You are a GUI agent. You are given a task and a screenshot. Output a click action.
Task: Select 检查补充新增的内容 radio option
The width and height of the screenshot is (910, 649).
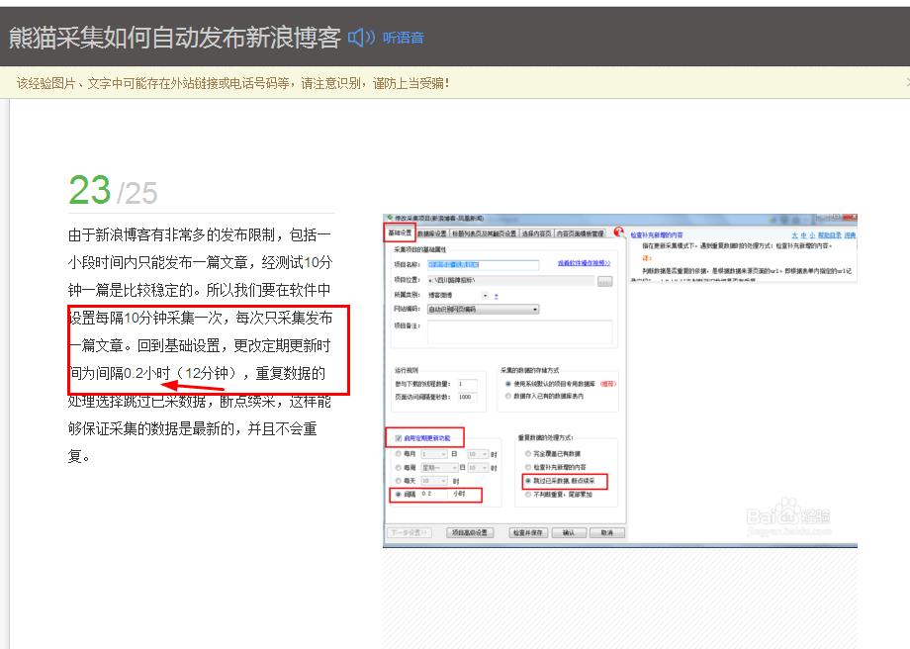528,467
